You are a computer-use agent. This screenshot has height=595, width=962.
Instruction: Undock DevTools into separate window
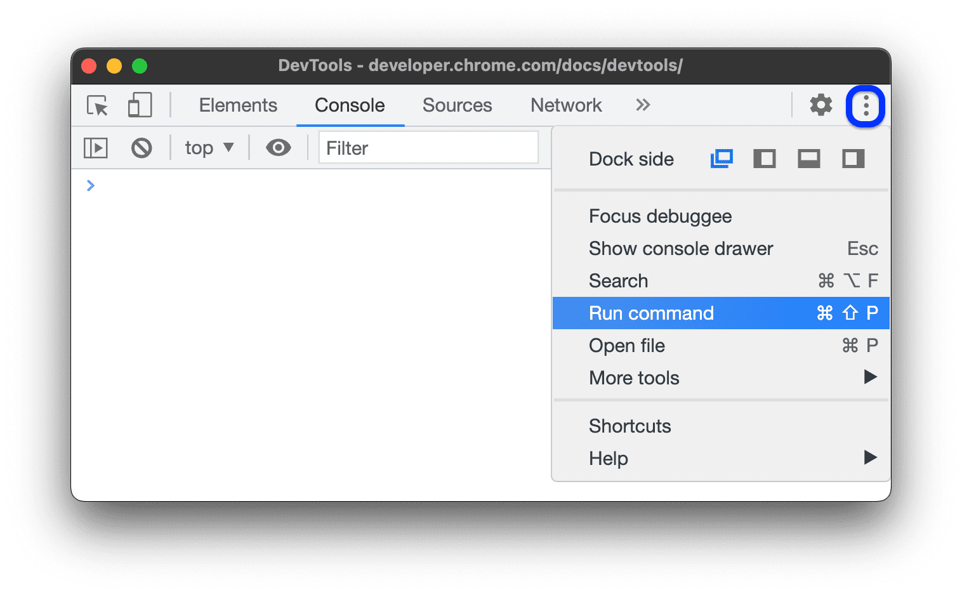(x=721, y=159)
